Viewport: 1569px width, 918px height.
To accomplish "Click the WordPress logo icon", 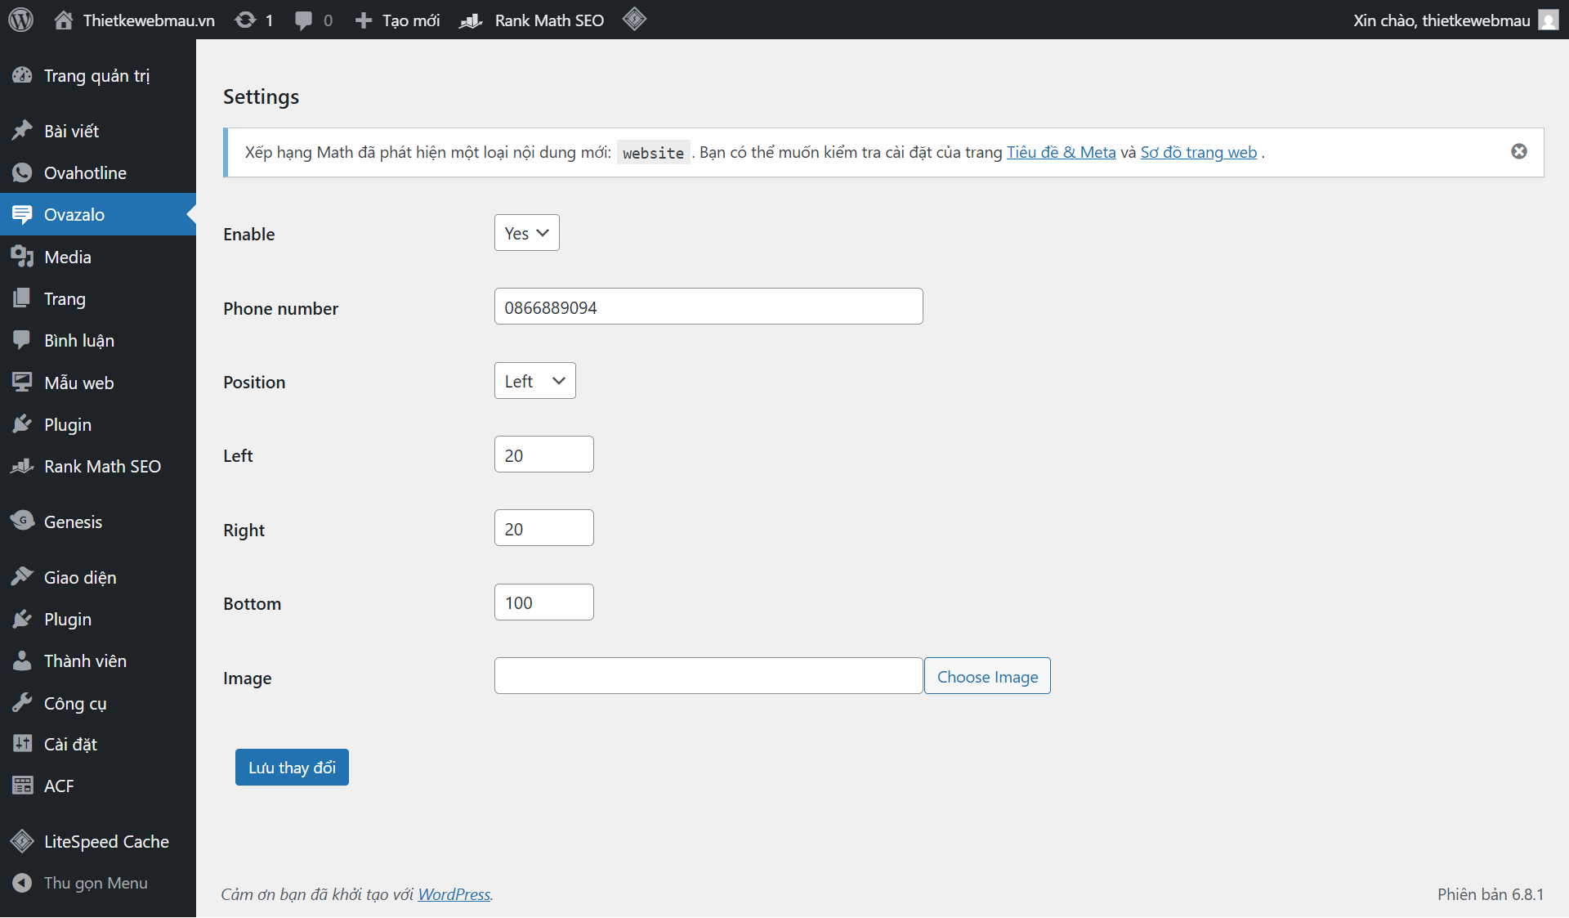I will (20, 20).
